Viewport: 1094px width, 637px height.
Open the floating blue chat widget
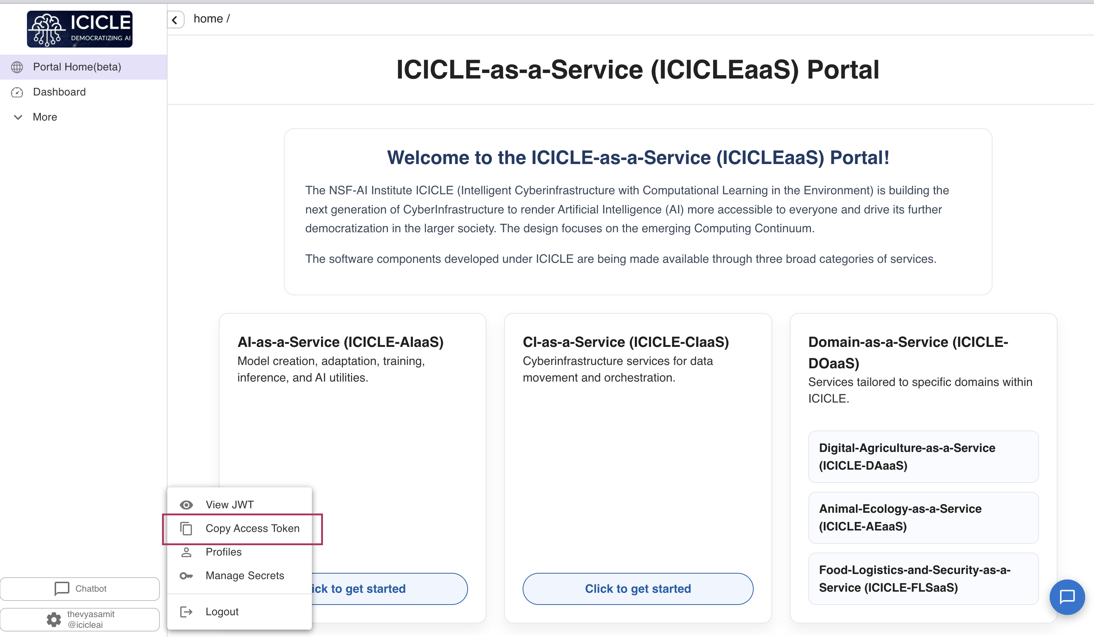tap(1067, 597)
